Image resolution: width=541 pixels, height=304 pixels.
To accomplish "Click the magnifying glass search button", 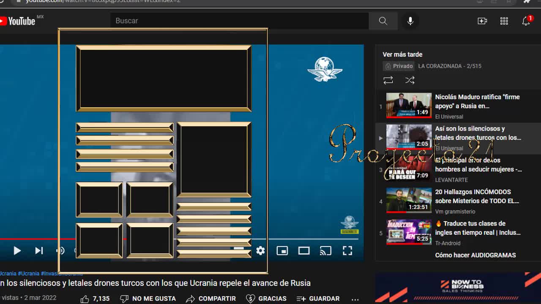I will click(x=383, y=21).
